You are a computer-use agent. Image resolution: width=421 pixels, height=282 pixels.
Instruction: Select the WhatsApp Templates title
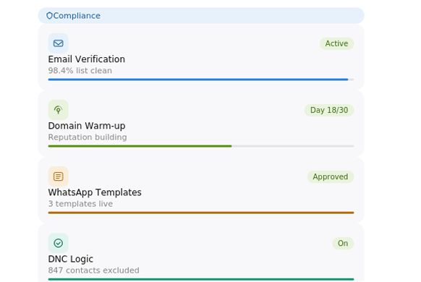pyautogui.click(x=95, y=192)
